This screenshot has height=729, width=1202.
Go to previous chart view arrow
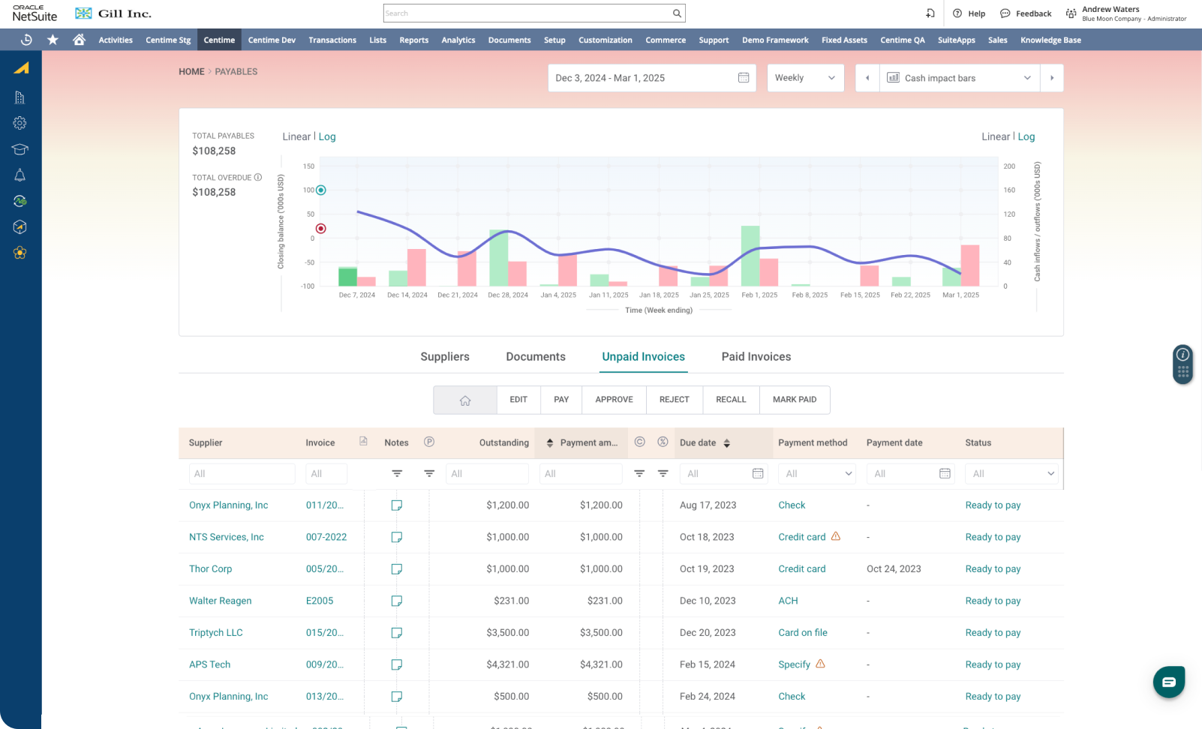coord(867,78)
